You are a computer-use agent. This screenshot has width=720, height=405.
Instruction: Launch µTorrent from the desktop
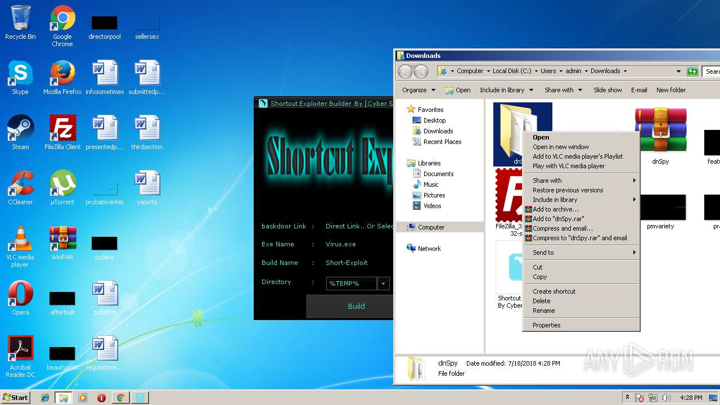point(62,188)
